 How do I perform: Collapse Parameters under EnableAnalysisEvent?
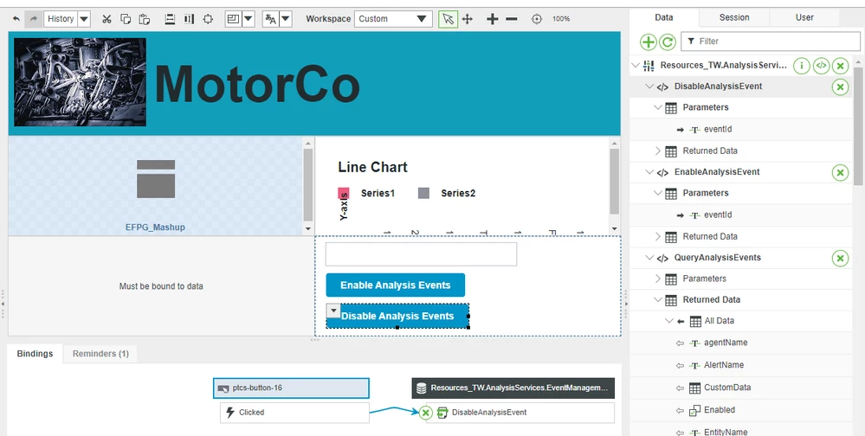coord(657,193)
